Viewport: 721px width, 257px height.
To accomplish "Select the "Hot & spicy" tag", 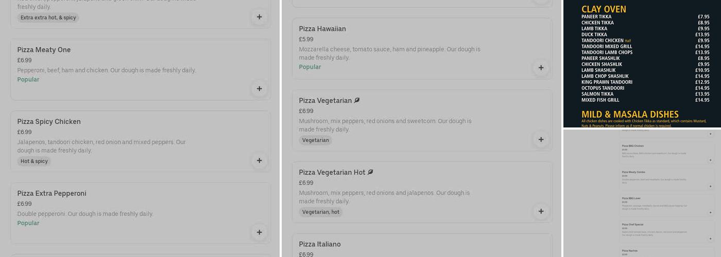I will pos(34,161).
